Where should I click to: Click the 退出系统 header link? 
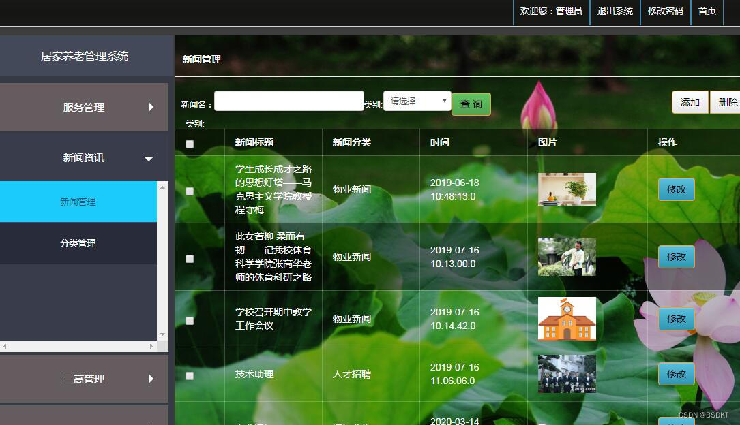point(615,11)
